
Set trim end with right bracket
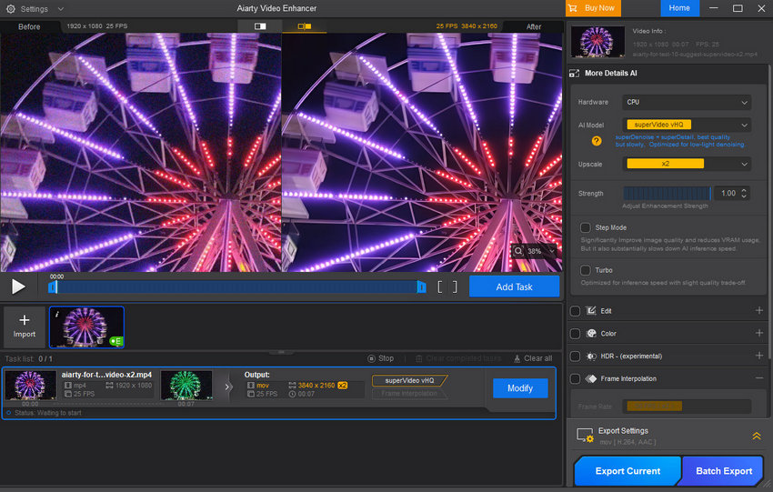point(455,286)
